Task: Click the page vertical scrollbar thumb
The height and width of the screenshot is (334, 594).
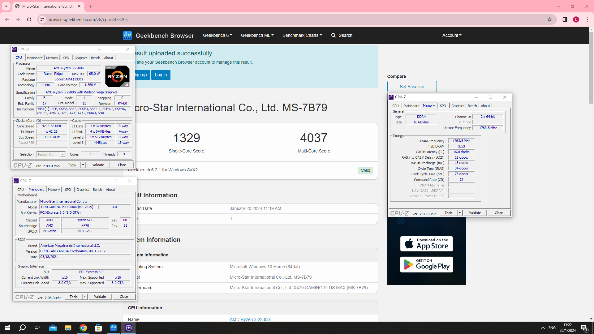Action: [x=591, y=68]
